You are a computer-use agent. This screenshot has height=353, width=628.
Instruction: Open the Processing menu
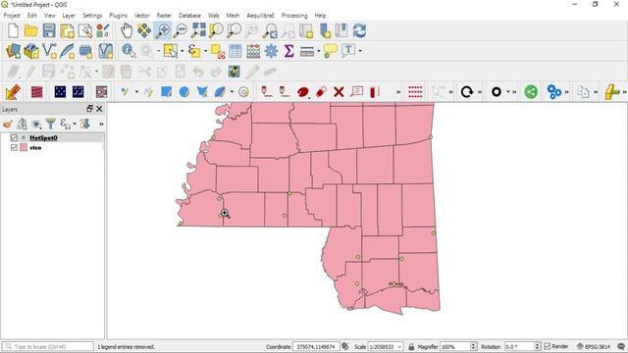point(294,16)
